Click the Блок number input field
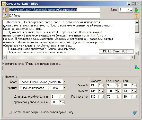Image resolution: width=142 pixels, height=120 pixels. tap(123, 10)
